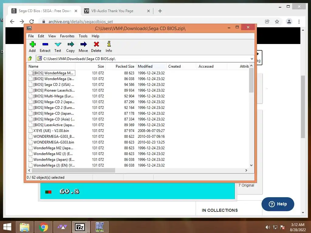
Task: Click the blue Help button on archive.org
Action: coord(278,204)
